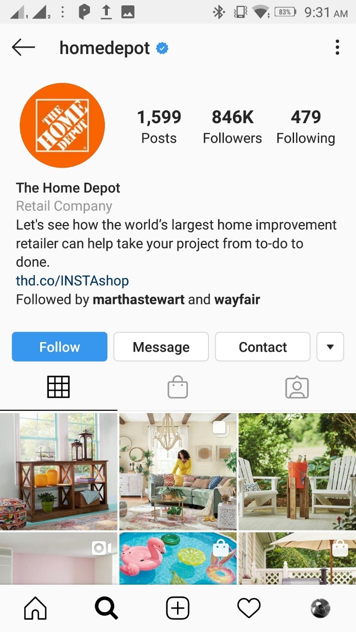Switch to the shopping bag tab
The width and height of the screenshot is (356, 632).
point(178,387)
